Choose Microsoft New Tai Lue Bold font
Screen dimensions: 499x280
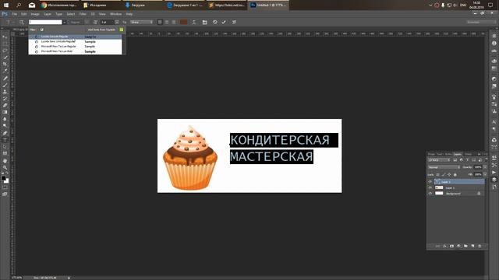pyautogui.click(x=75, y=51)
